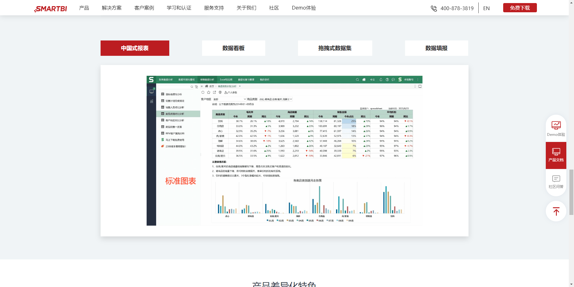Click the 免费下载 button
Screen dimensions: 574x287
point(519,8)
